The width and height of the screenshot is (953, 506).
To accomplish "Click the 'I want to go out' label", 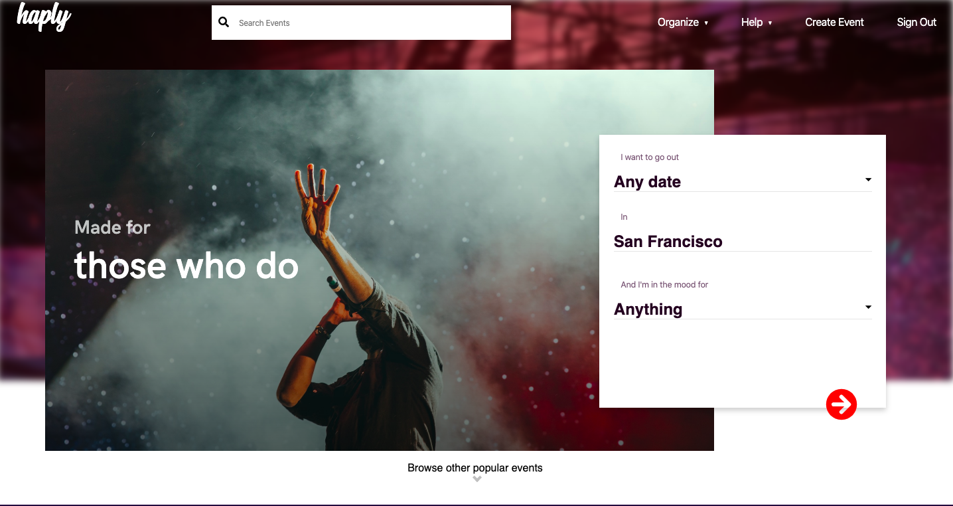I will 650,157.
